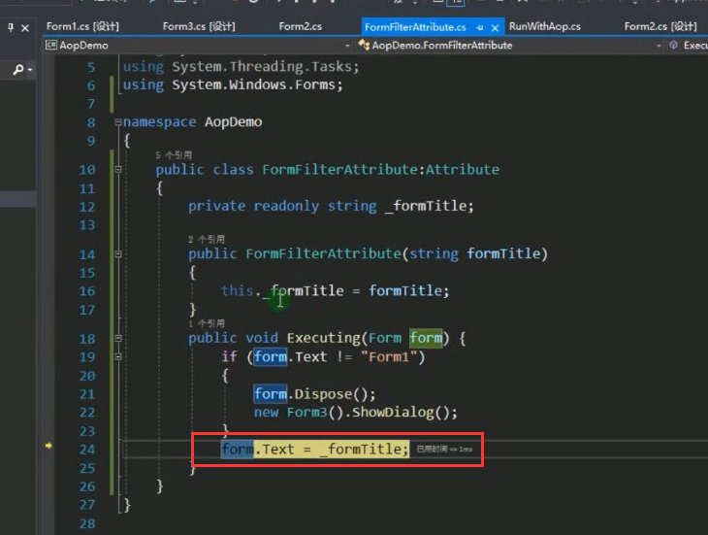Click line number 28 in the gutter
The width and height of the screenshot is (708, 535).
tap(87, 523)
